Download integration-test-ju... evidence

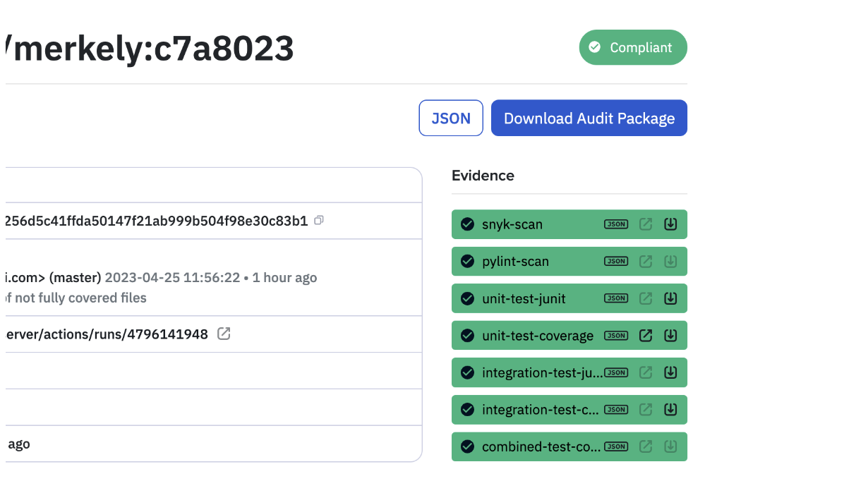(670, 372)
